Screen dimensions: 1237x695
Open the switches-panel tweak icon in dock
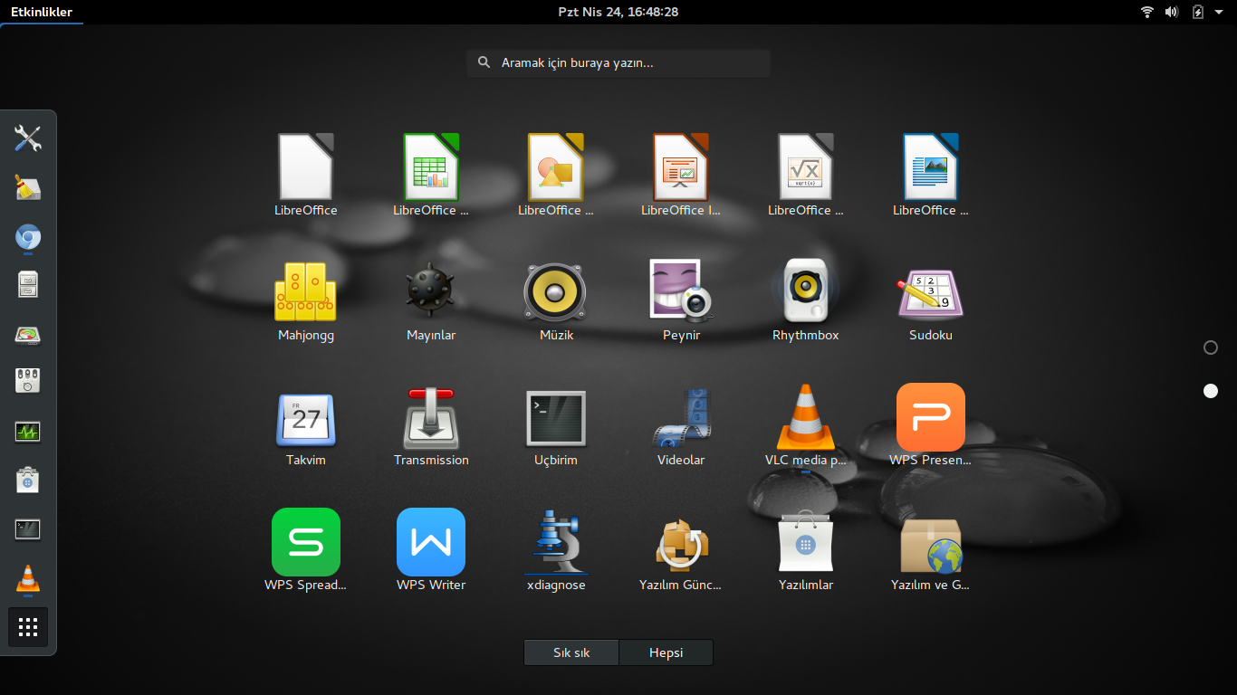(28, 381)
